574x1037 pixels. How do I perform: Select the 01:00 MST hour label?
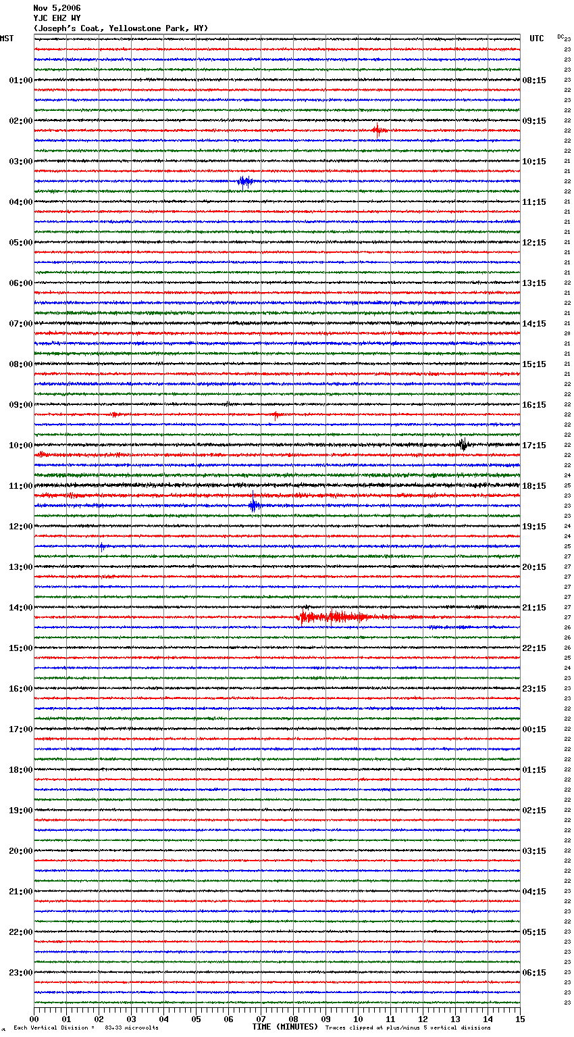pos(21,80)
